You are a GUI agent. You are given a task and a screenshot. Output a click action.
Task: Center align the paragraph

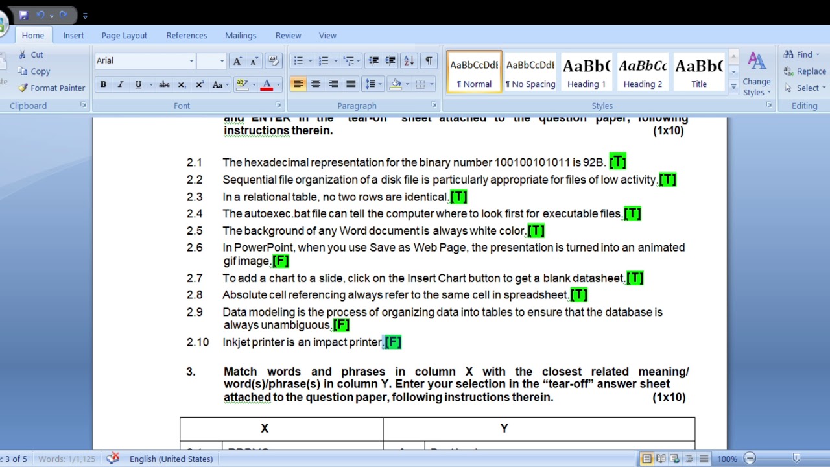coord(316,84)
